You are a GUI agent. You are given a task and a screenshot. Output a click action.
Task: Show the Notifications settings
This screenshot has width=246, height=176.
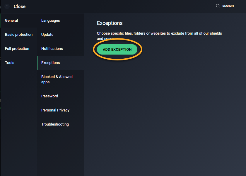click(52, 49)
